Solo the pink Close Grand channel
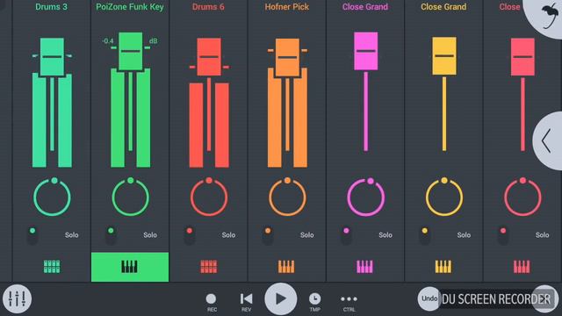Viewport: 562px width, 316px height. pos(385,235)
